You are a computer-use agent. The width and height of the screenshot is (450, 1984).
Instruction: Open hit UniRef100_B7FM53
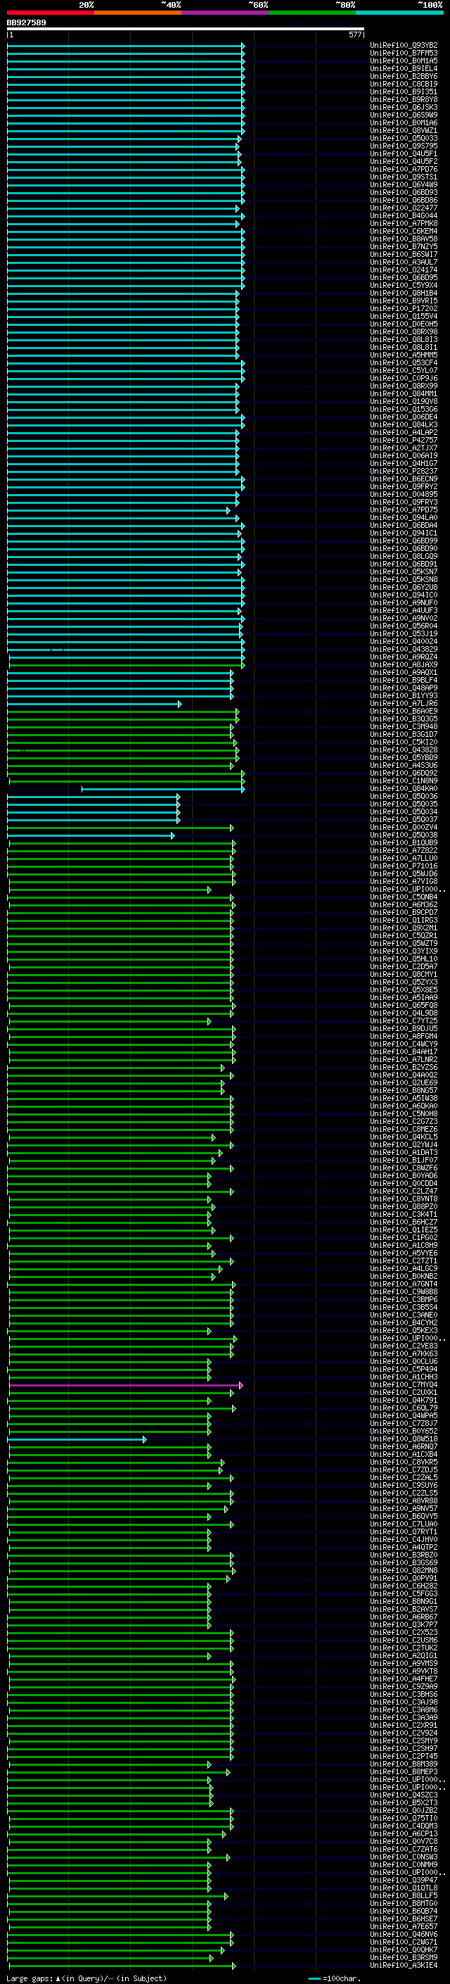point(404,53)
